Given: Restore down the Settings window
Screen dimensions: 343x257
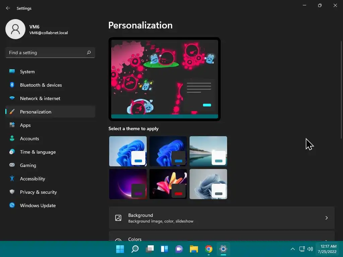Looking at the screenshot, I should pyautogui.click(x=320, y=5).
